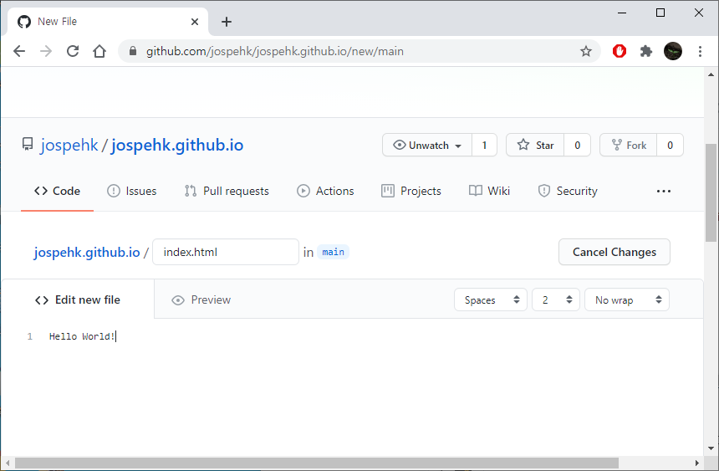Click the repository book icon beside jospehk

point(28,144)
